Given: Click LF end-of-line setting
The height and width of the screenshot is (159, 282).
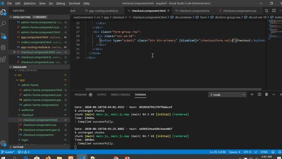Looking at the screenshot, I should pos(256,152).
